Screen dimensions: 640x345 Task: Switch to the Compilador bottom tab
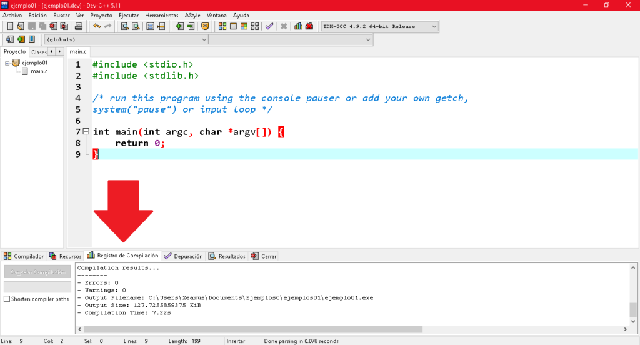pos(24,256)
